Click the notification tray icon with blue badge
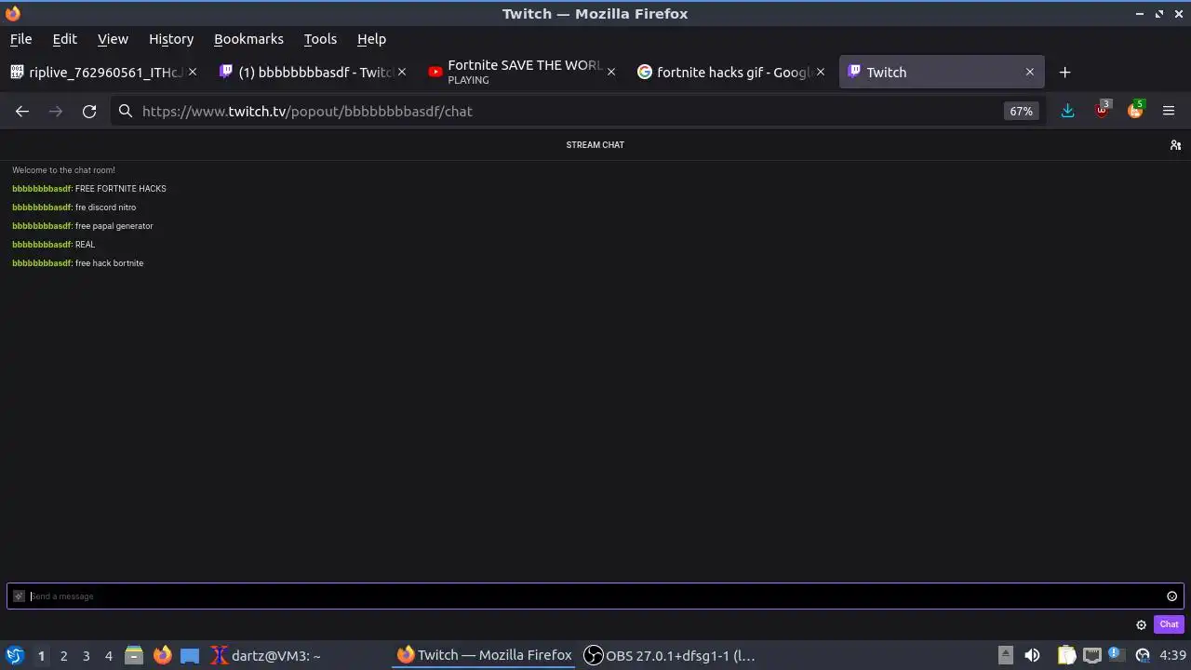This screenshot has height=670, width=1191. point(1117,655)
